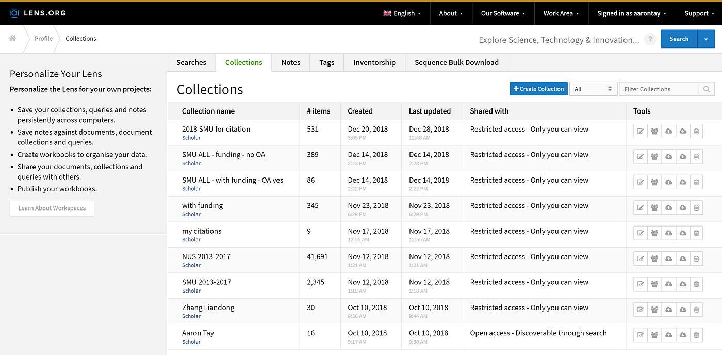Click Learn About Workspaces button
This screenshot has width=722, height=355.
(x=52, y=208)
